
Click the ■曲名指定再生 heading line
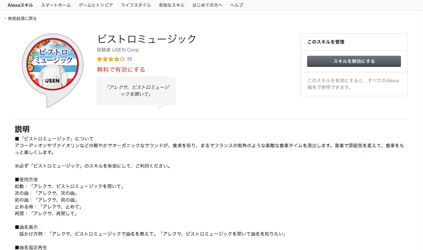click(x=31, y=247)
